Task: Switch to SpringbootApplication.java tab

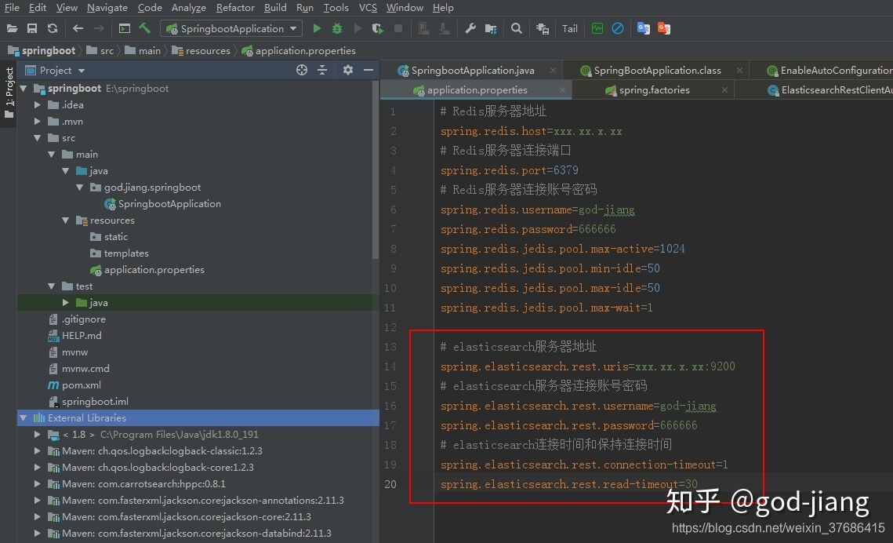Action: pos(473,70)
